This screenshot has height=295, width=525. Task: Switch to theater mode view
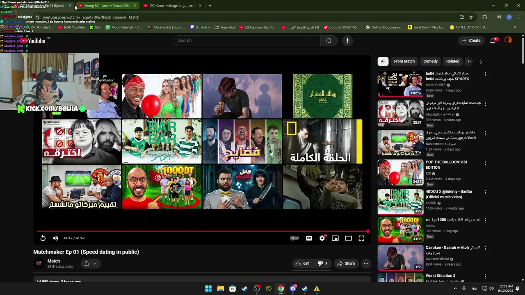348,238
